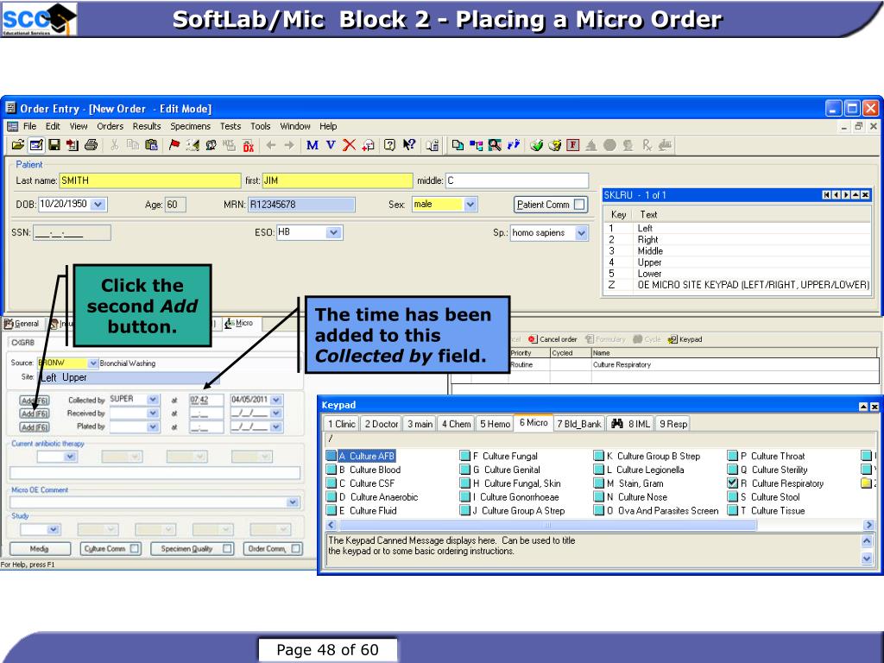Click the SSN input field

[72, 232]
